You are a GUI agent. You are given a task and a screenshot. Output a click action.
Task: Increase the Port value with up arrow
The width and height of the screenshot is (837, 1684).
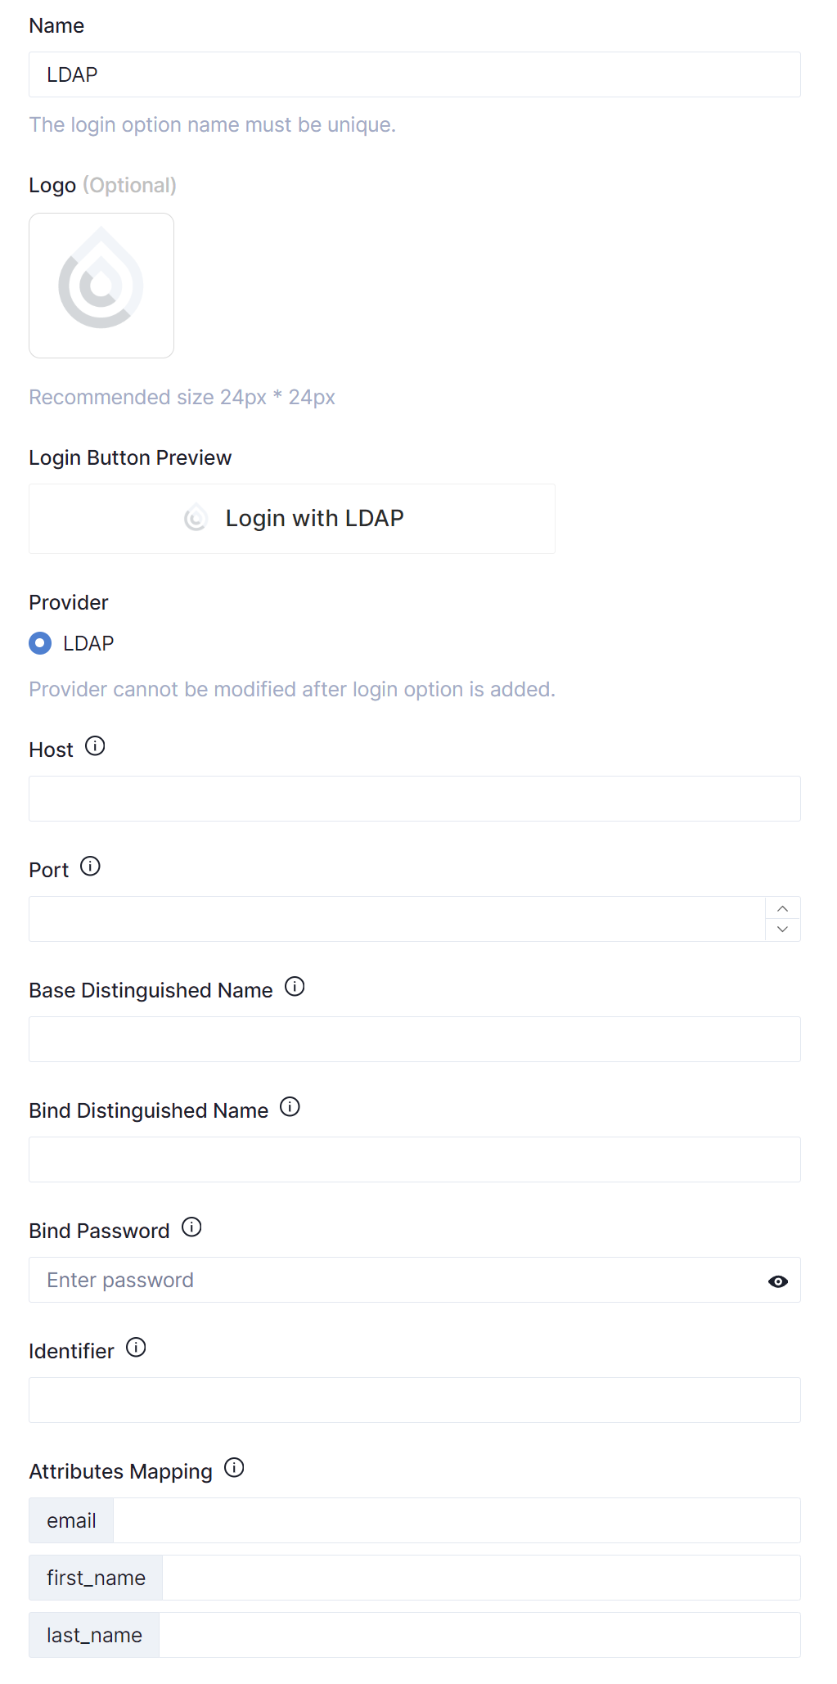783,909
